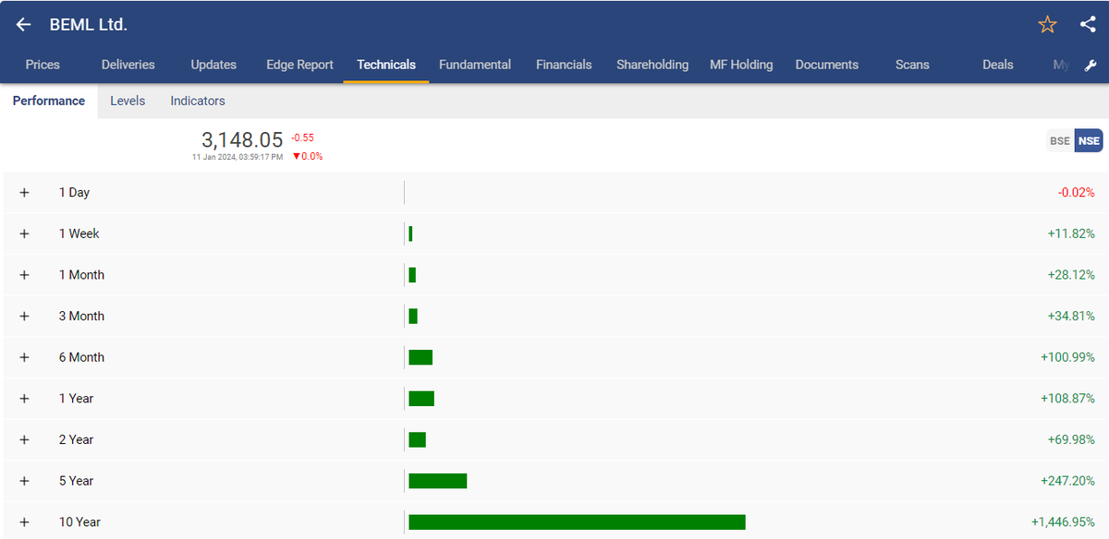Image resolution: width=1109 pixels, height=539 pixels.
Task: Open the Deals tab
Action: tap(998, 65)
